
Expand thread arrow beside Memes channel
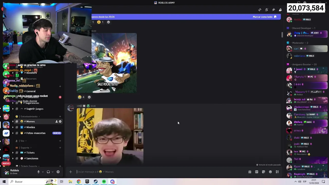point(13,122)
